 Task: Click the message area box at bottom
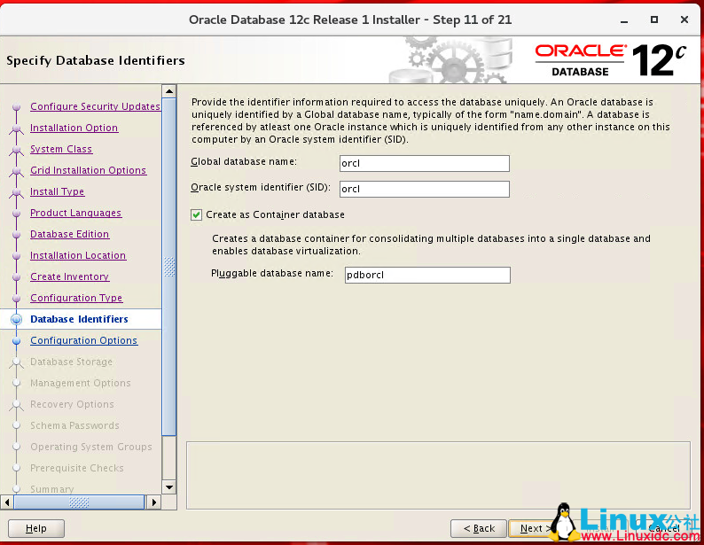438,476
